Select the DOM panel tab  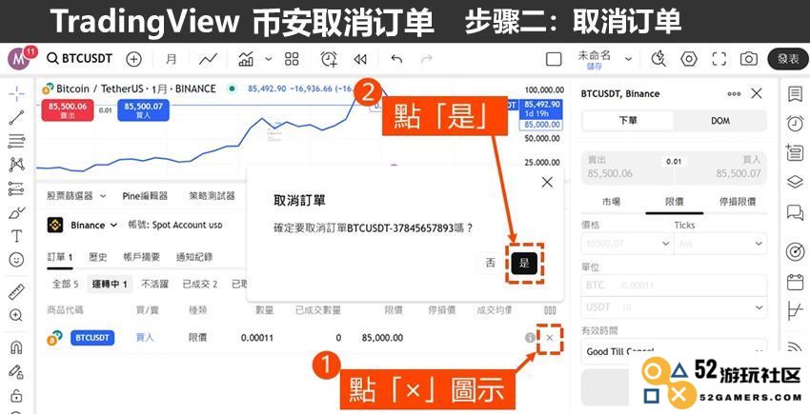coord(720,120)
